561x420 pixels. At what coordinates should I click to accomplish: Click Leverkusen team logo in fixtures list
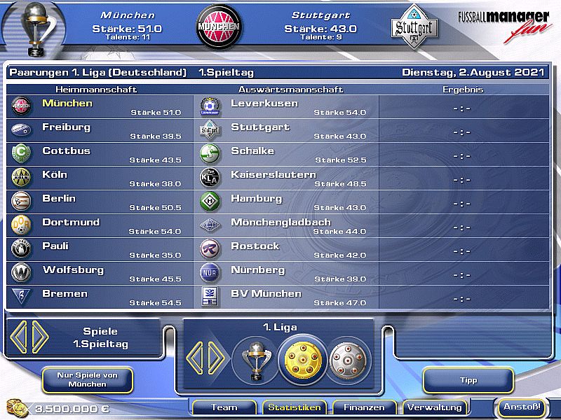click(x=210, y=106)
